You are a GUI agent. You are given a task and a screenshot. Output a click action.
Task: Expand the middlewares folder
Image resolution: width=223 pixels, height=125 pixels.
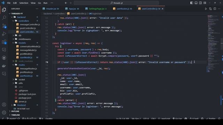25,39
